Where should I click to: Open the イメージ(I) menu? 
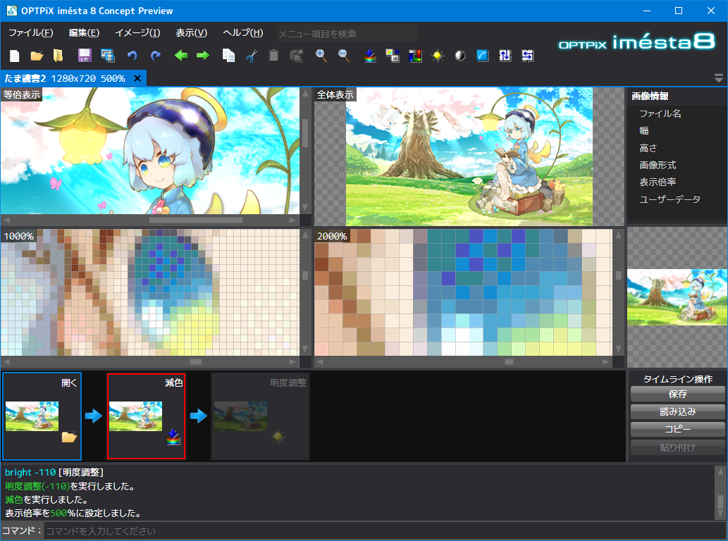(137, 33)
